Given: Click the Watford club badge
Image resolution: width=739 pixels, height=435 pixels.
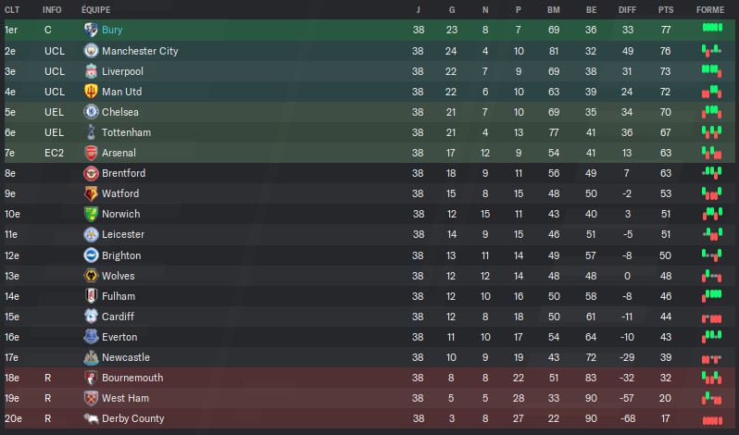Looking at the screenshot, I should pyautogui.click(x=91, y=193).
